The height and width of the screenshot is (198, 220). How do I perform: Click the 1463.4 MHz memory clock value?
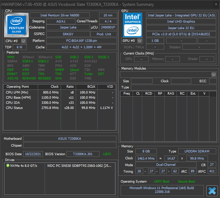[x=146, y=159]
